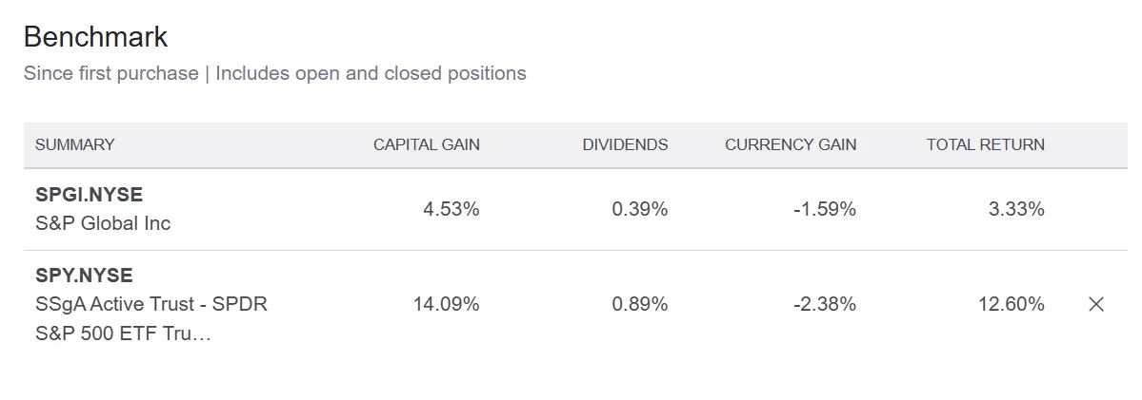Click the SSgA Active Trust fund name
This screenshot has width=1142, height=400.
coord(151,305)
